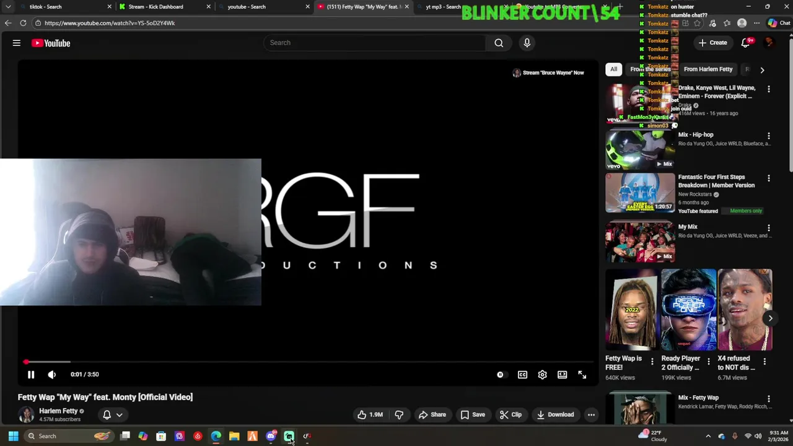Show more filter chips with the right chevron
793x446 pixels.
pos(762,70)
